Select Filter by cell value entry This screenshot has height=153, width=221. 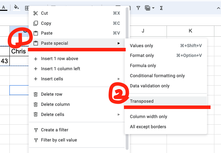(77, 140)
